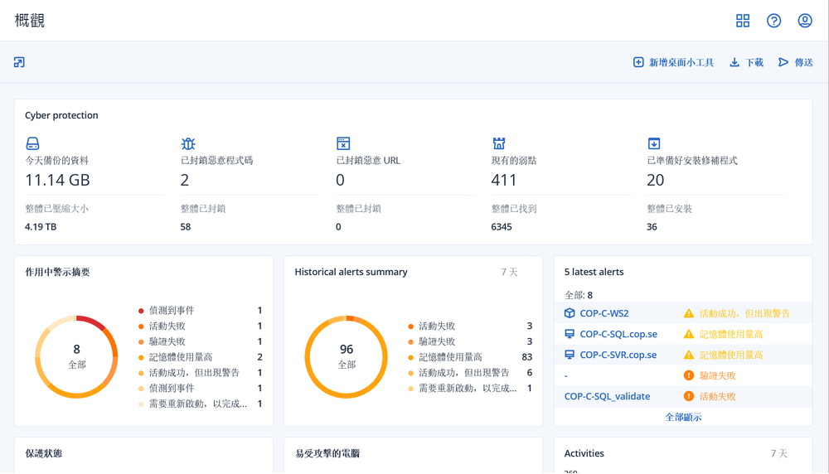Click the download arrow icon

[734, 62]
